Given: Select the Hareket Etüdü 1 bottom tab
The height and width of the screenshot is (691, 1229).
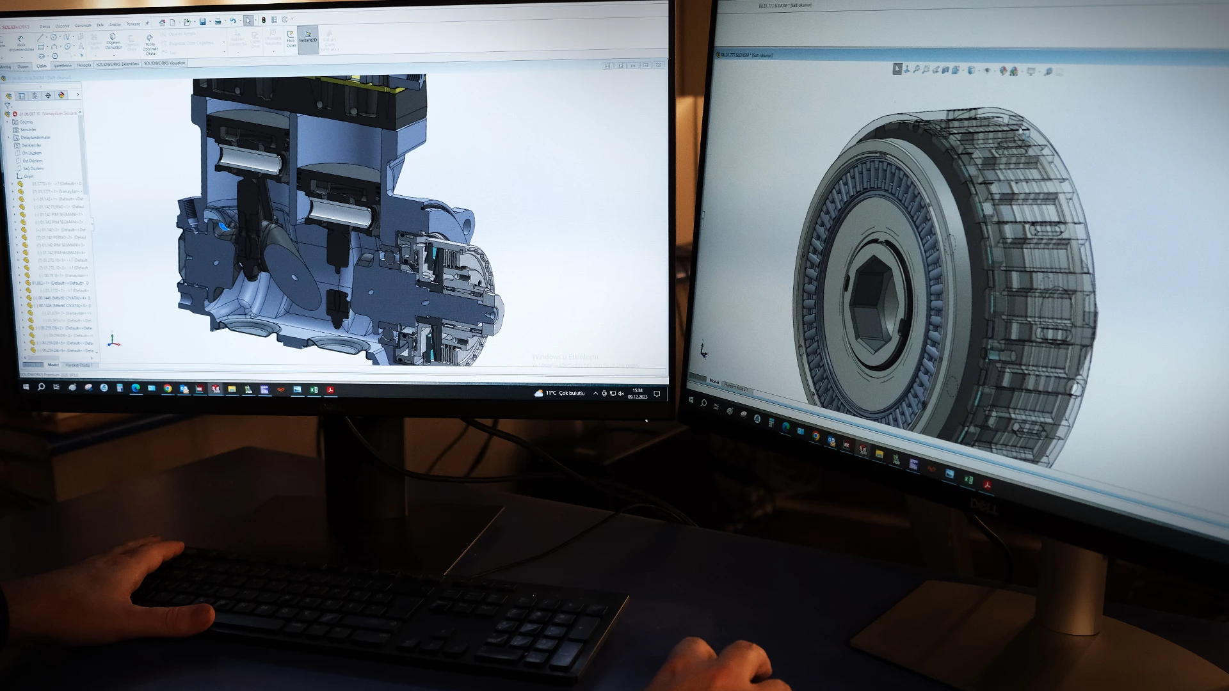Looking at the screenshot, I should [x=77, y=365].
